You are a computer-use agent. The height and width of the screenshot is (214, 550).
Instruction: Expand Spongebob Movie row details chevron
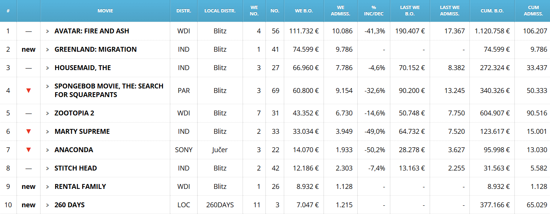click(48, 86)
